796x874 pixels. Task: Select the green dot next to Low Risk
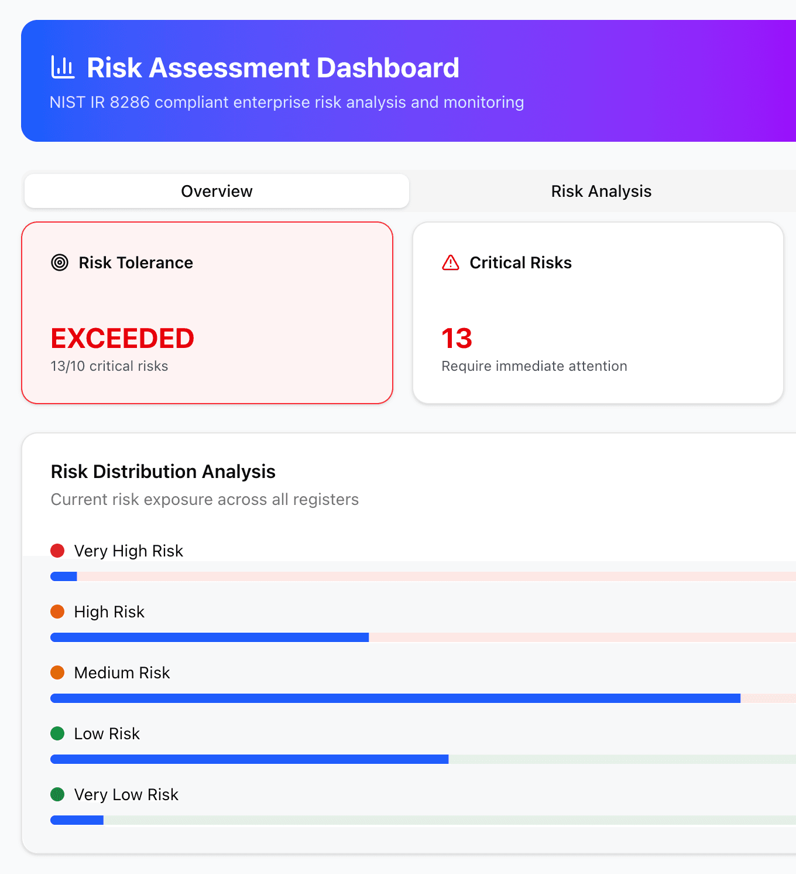click(x=57, y=733)
